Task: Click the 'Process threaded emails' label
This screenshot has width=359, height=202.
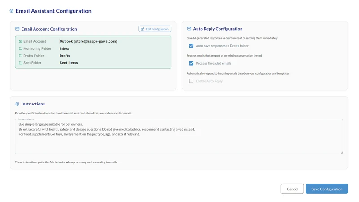Action: tap(214, 63)
